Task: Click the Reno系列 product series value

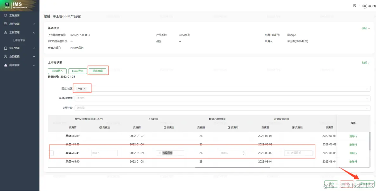Action: tap(184, 35)
